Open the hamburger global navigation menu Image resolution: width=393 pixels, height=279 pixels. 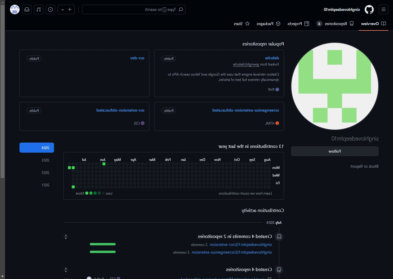pyautogui.click(x=383, y=9)
